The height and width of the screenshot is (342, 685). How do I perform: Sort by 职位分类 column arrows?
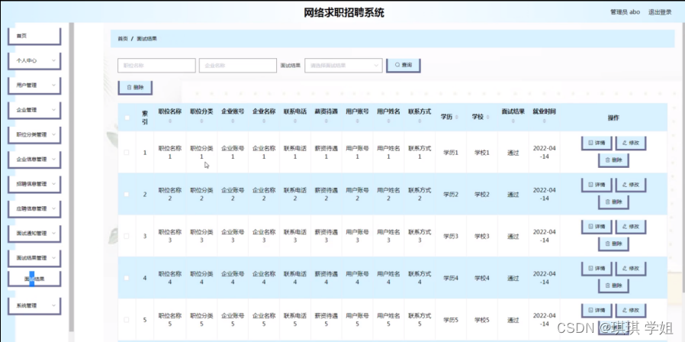pyautogui.click(x=201, y=121)
